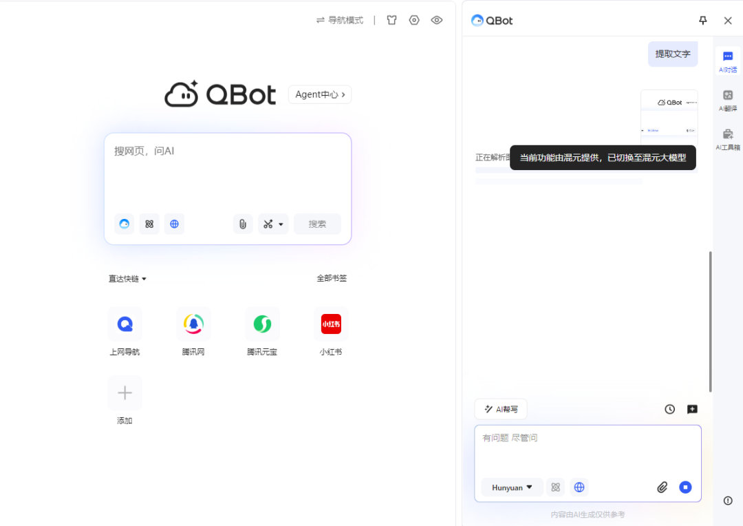
Task: Select the AI翻译 sidebar tab
Action: coord(728,100)
